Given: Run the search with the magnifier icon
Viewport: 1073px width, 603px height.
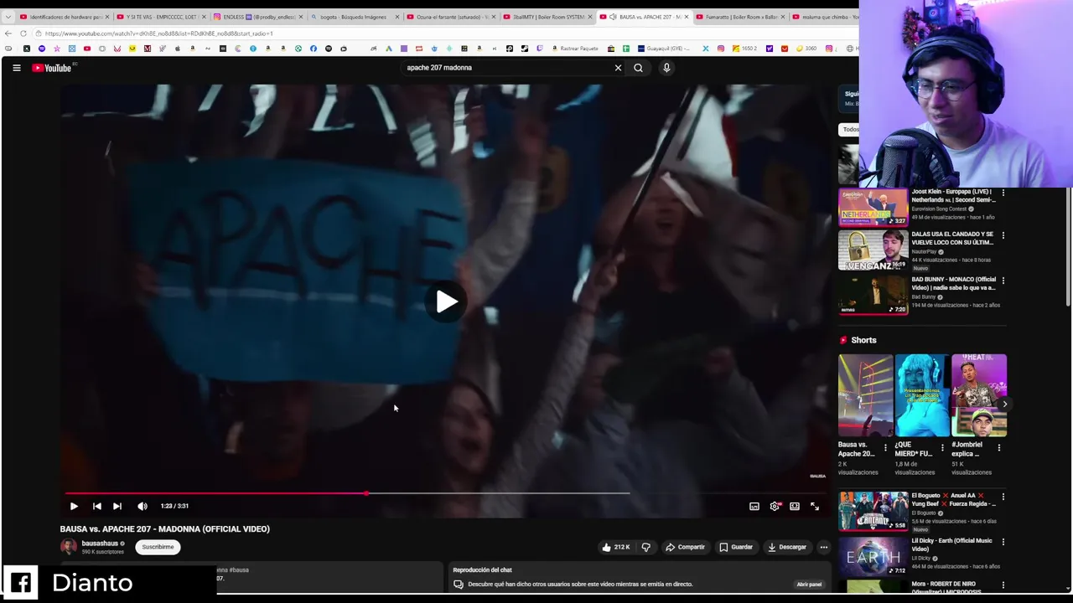Looking at the screenshot, I should (638, 68).
